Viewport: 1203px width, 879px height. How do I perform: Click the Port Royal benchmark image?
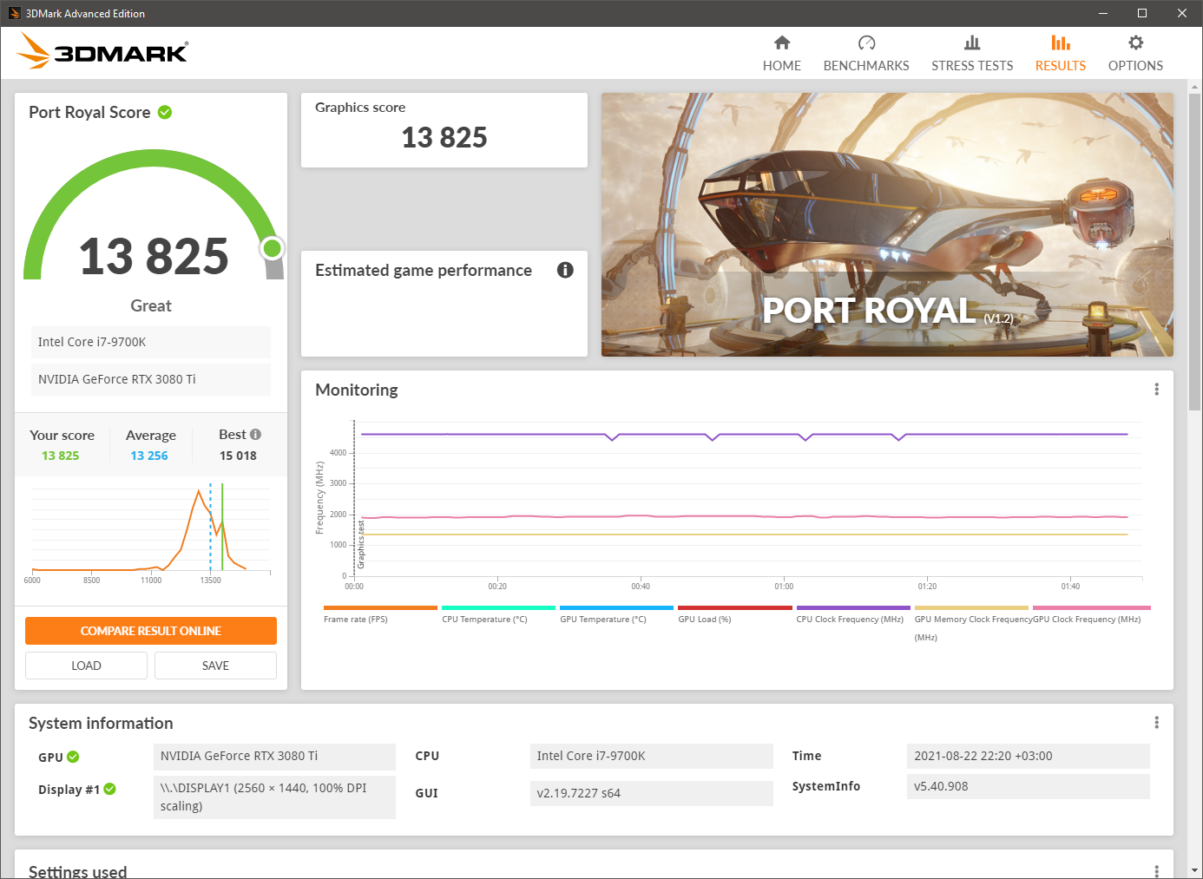pos(887,225)
